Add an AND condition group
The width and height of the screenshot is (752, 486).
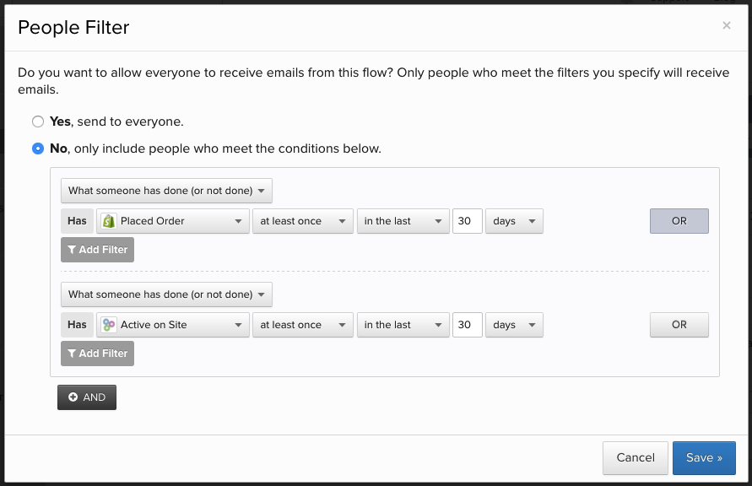(x=87, y=397)
